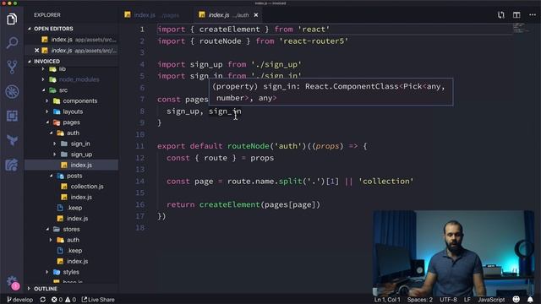Show warnings count in status bar
This screenshot has width=541, height=304.
[70, 300]
